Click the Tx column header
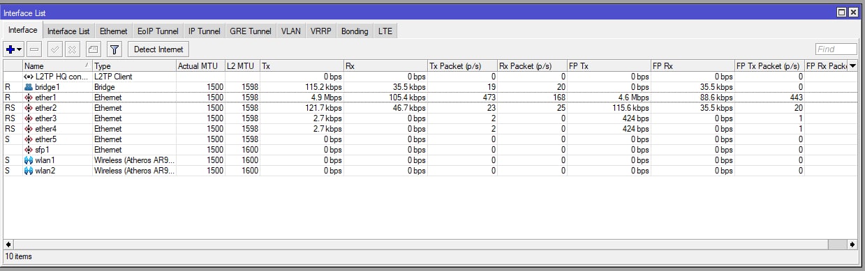 pos(302,66)
